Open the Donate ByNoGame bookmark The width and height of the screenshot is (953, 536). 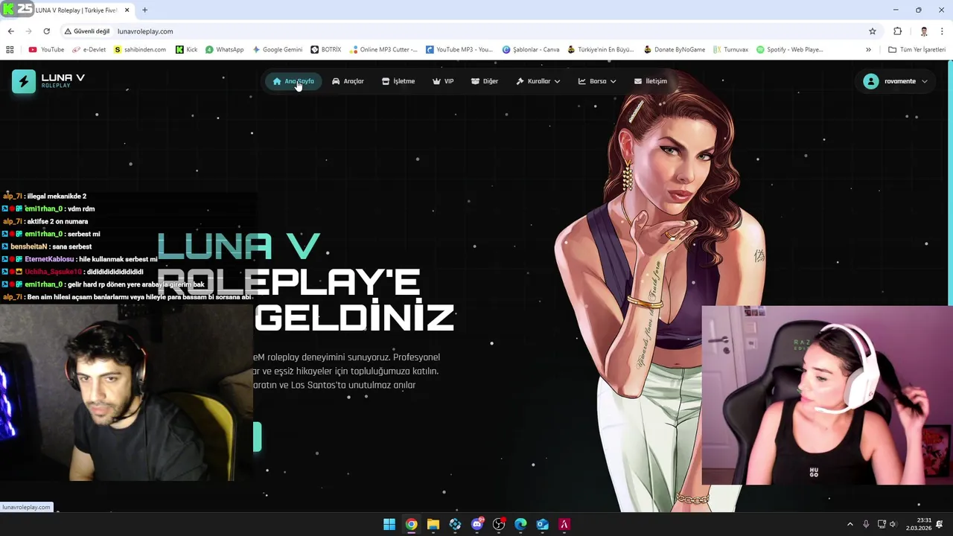click(x=673, y=50)
